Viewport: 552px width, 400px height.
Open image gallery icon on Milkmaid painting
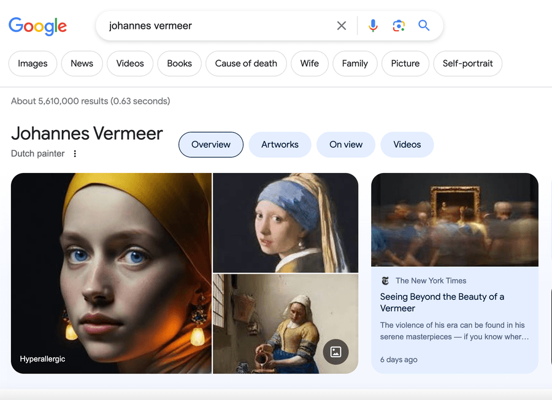[335, 352]
